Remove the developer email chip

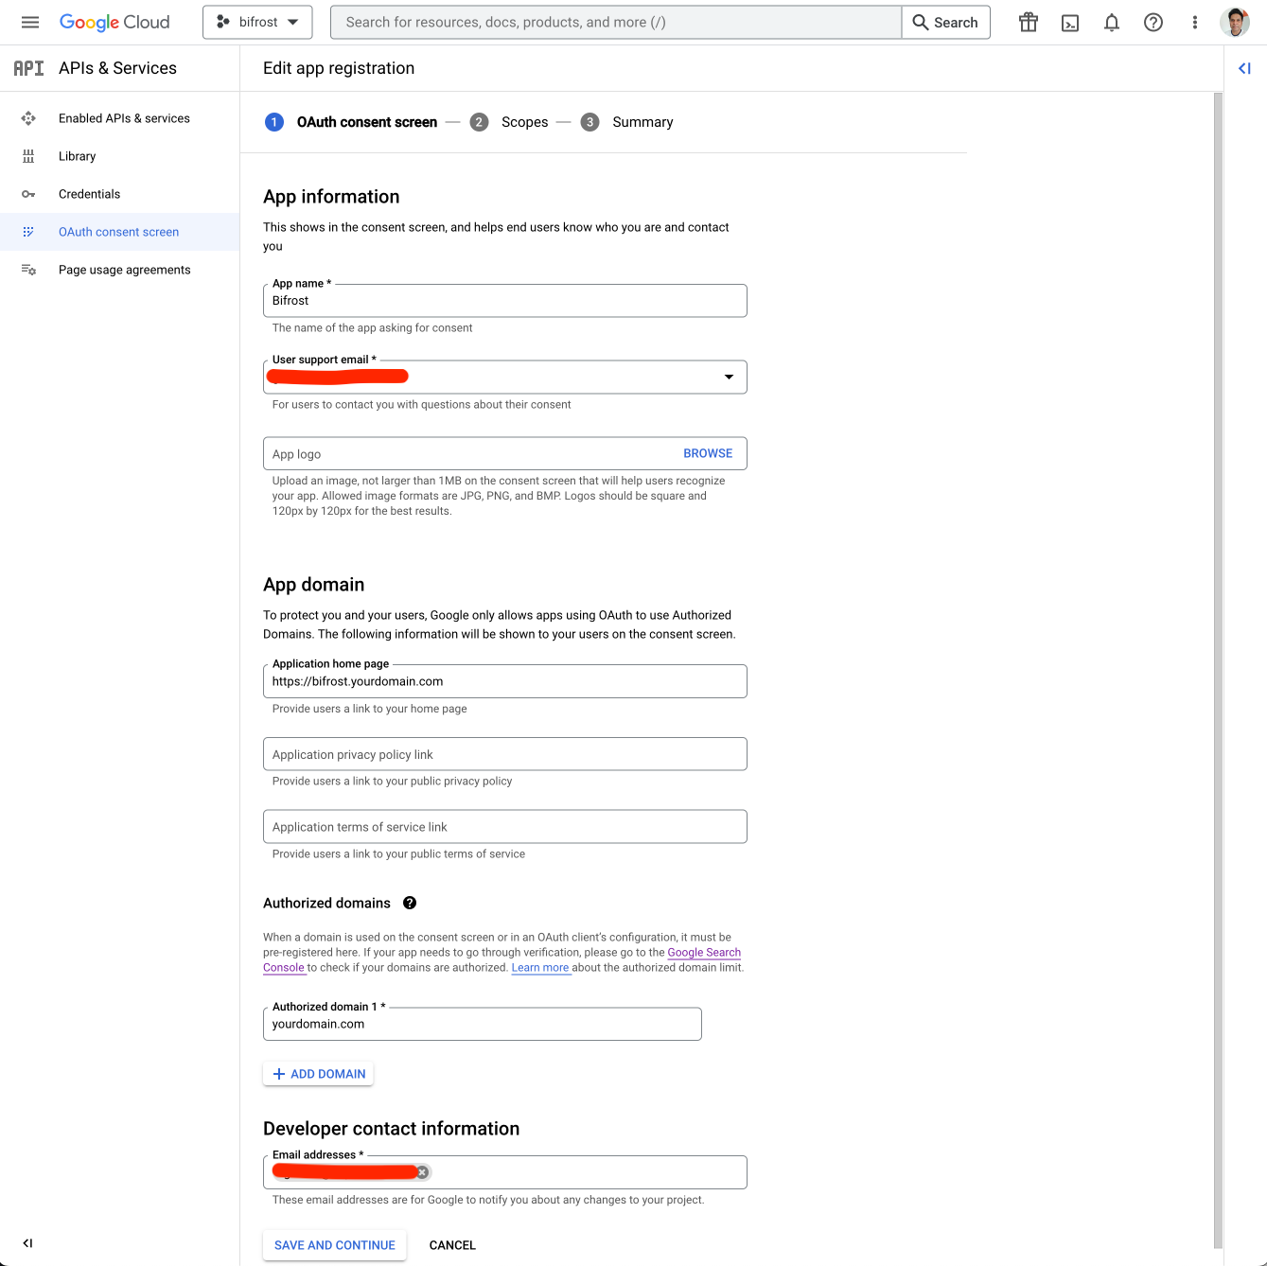422,1172
